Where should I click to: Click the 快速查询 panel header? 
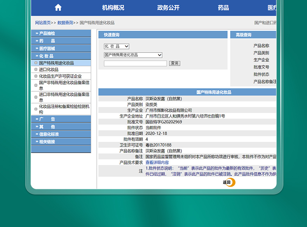163,35
